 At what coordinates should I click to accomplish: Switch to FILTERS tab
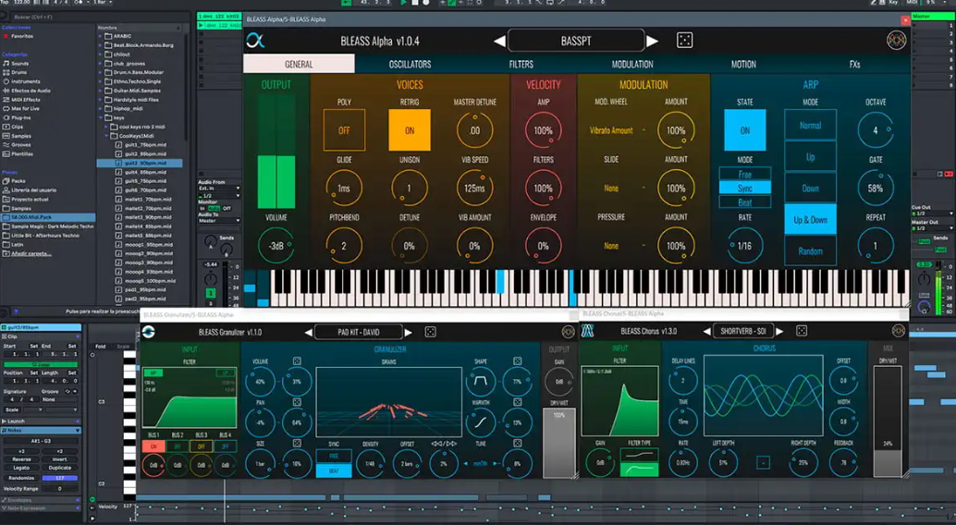tap(521, 64)
